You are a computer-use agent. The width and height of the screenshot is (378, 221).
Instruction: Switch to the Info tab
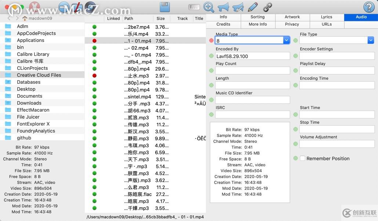(x=223, y=17)
